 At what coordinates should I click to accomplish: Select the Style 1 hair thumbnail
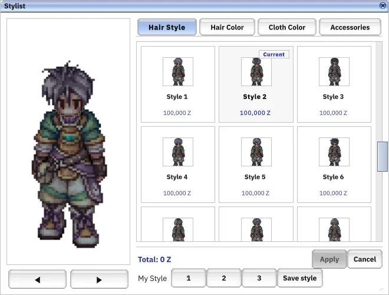(x=178, y=72)
